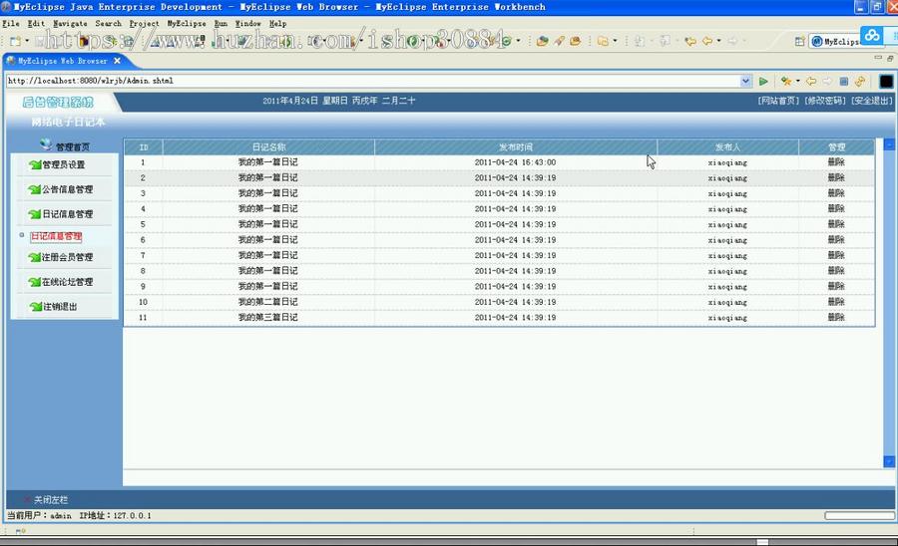Screen dimensions: 898x546
Task: Open 管理员设置 sidebar item
Action: 63,164
